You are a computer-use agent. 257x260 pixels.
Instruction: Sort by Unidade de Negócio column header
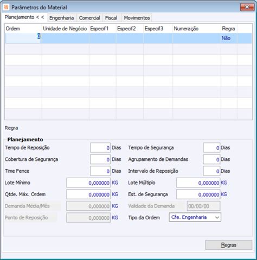tap(65, 29)
